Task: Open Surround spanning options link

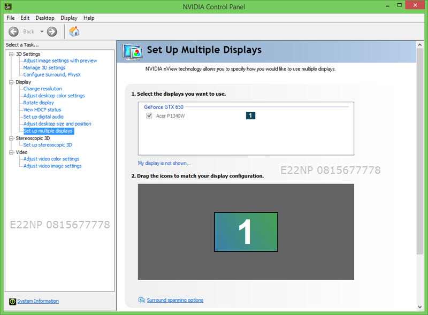Action: tap(175, 300)
